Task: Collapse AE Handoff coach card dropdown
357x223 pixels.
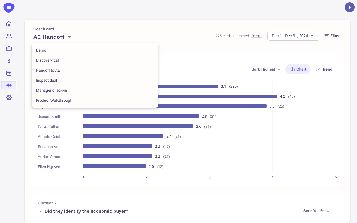Action: point(52,37)
